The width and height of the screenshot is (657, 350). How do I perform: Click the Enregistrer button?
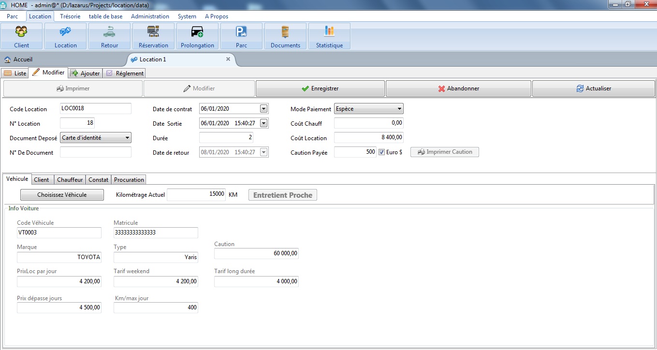[320, 89]
